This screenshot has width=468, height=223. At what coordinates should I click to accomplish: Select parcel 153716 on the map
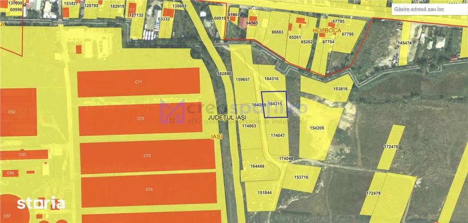pyautogui.click(x=301, y=177)
